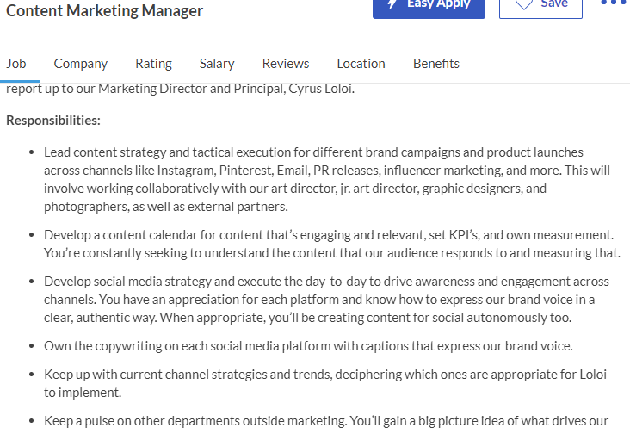Viewport: 630px width, 434px height.
Task: Switch to the Job tab
Action: (x=16, y=64)
